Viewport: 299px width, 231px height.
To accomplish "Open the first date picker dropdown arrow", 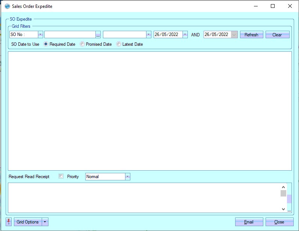I will (x=185, y=34).
